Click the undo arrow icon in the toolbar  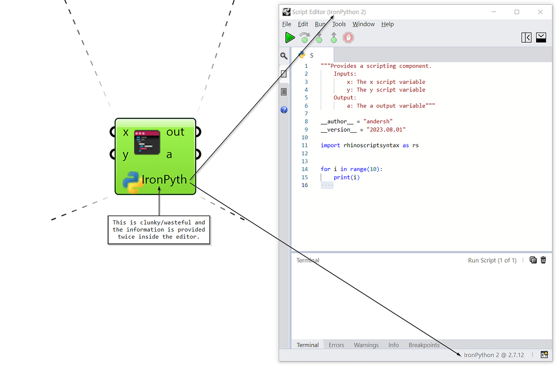click(x=305, y=37)
